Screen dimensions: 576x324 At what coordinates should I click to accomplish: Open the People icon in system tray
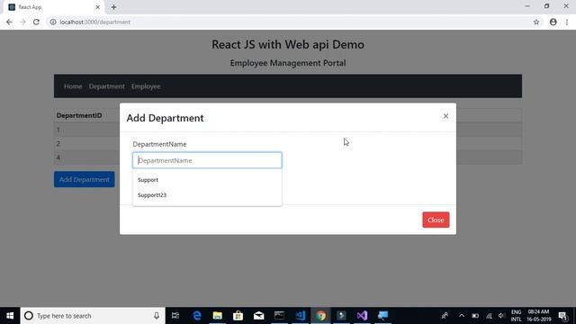coord(445,316)
